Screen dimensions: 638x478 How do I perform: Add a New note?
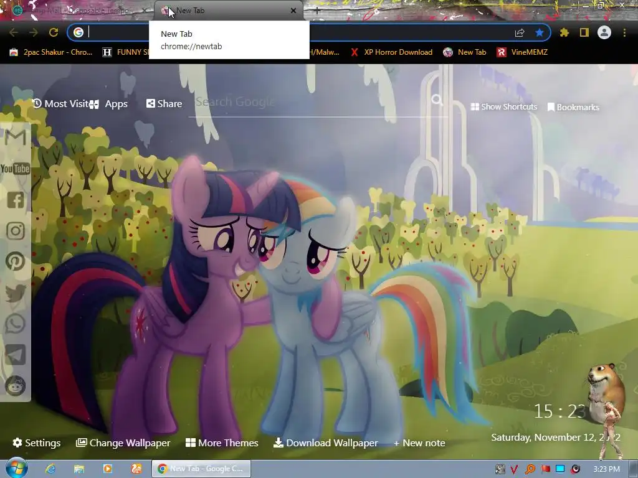(419, 443)
